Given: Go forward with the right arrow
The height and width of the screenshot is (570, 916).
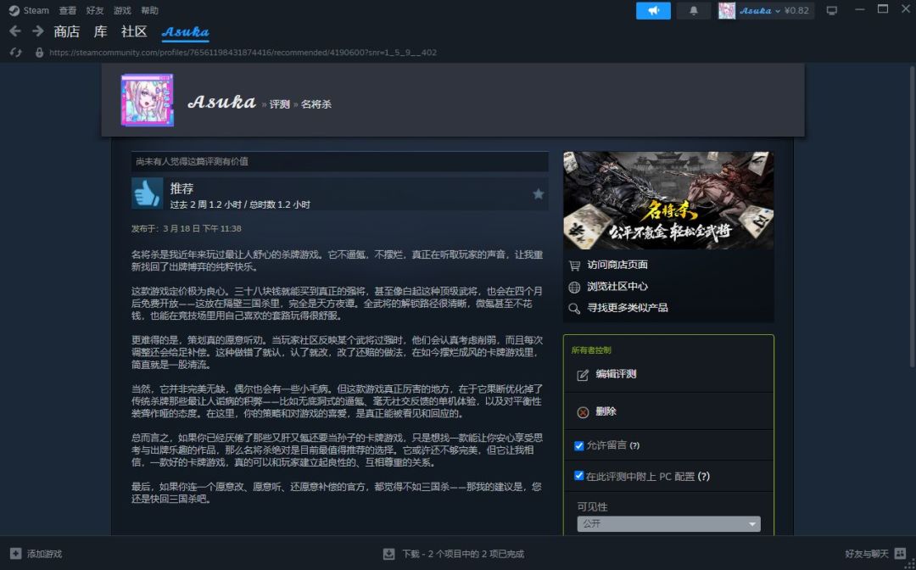Looking at the screenshot, I should click(x=38, y=31).
